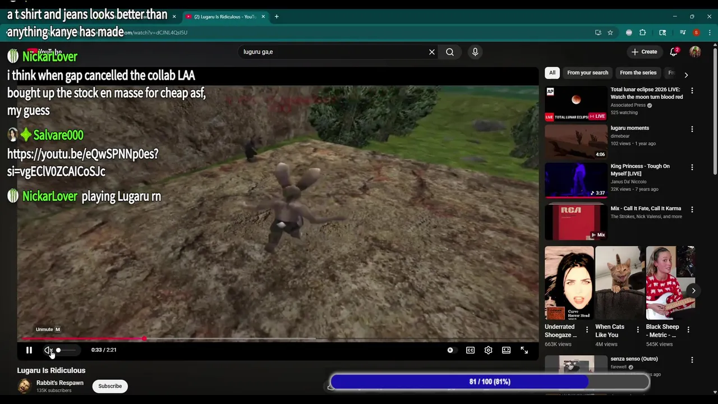Open options for the King Princess video

pyautogui.click(x=692, y=167)
